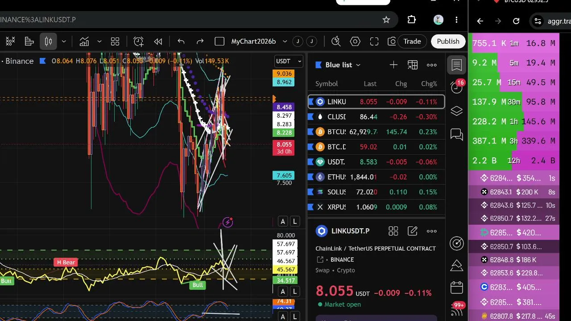Image resolution: width=571 pixels, height=321 pixels.
Task: Toggle second J chart marker button
Action: tap(312, 41)
